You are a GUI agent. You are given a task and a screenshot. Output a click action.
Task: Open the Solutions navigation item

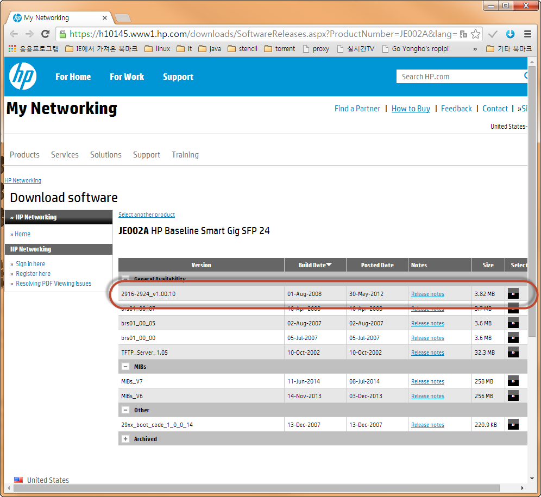pos(106,155)
